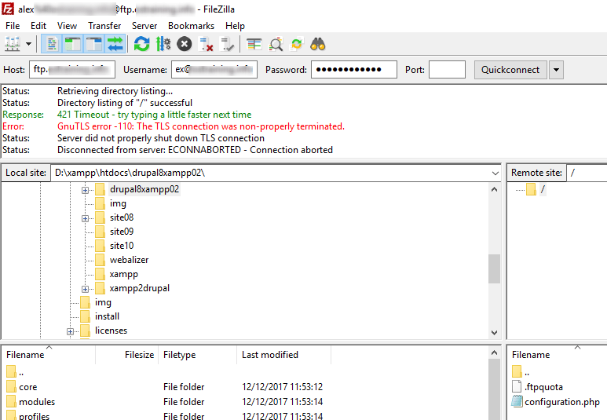Reconnect to last used server
Viewport: 607px width, 420px height.
point(227,44)
